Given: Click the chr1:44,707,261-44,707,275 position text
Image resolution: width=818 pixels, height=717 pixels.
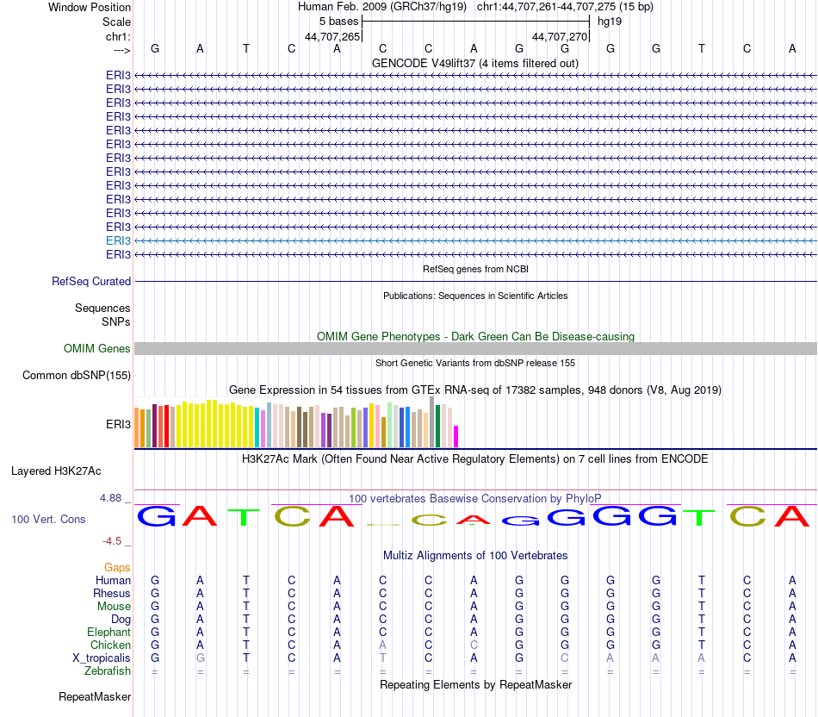Looking at the screenshot, I should [x=565, y=7].
